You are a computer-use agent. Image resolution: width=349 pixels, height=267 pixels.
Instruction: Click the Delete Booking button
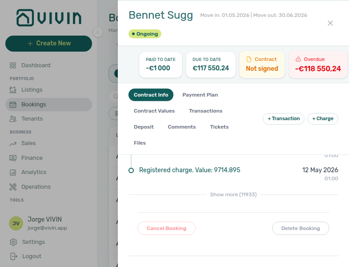click(x=301, y=228)
